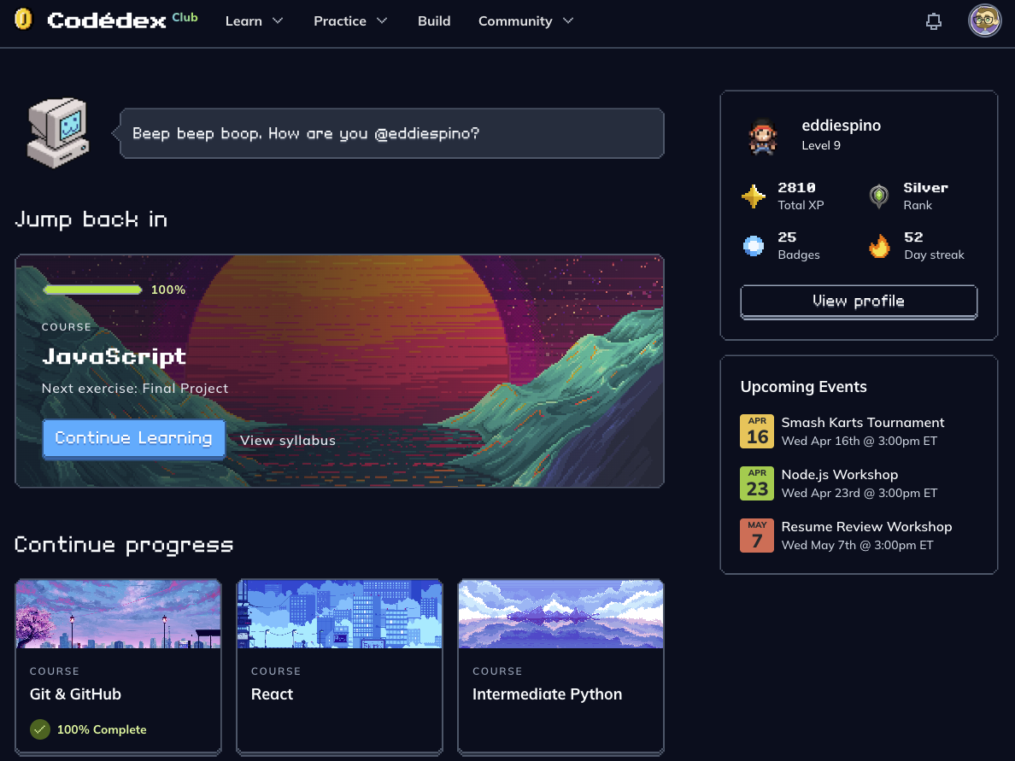The image size is (1015, 761).
Task: Click the retro computer bot mascot
Action: point(58,132)
